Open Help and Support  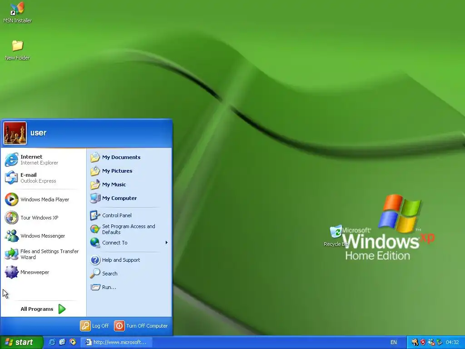pyautogui.click(x=129, y=260)
